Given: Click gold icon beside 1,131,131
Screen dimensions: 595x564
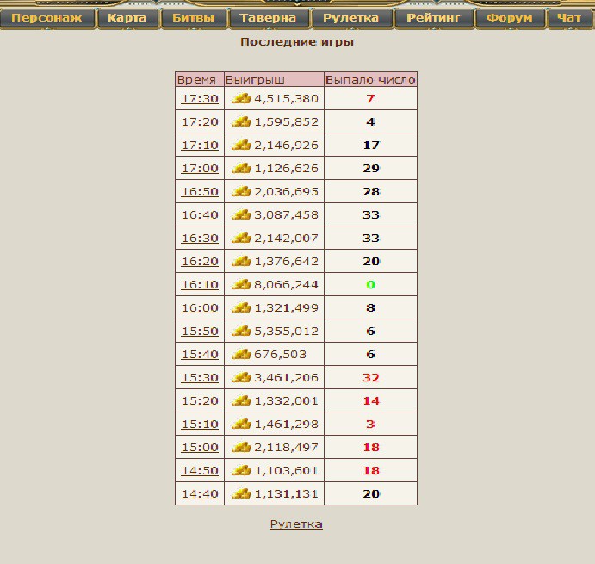Looking at the screenshot, I should [x=241, y=493].
